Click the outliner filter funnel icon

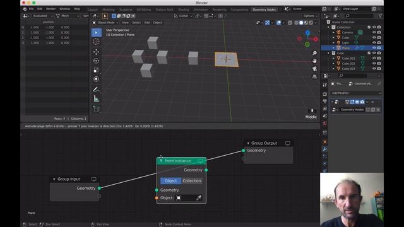pyautogui.click(x=380, y=16)
